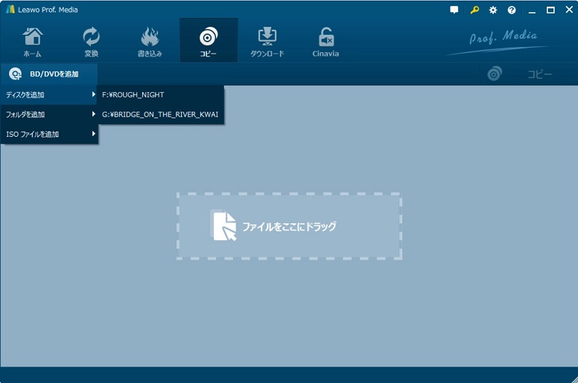Click the BD/DVDを追加 button

click(49, 74)
